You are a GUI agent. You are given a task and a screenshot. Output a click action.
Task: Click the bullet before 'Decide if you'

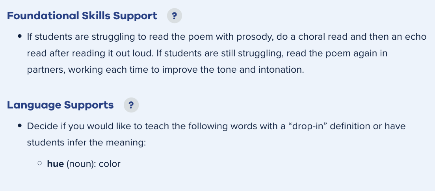tap(19, 126)
